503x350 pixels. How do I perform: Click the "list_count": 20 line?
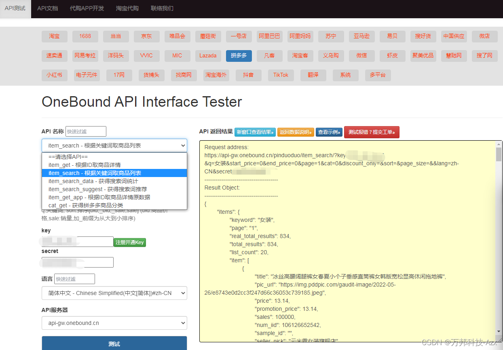pyautogui.click(x=249, y=252)
